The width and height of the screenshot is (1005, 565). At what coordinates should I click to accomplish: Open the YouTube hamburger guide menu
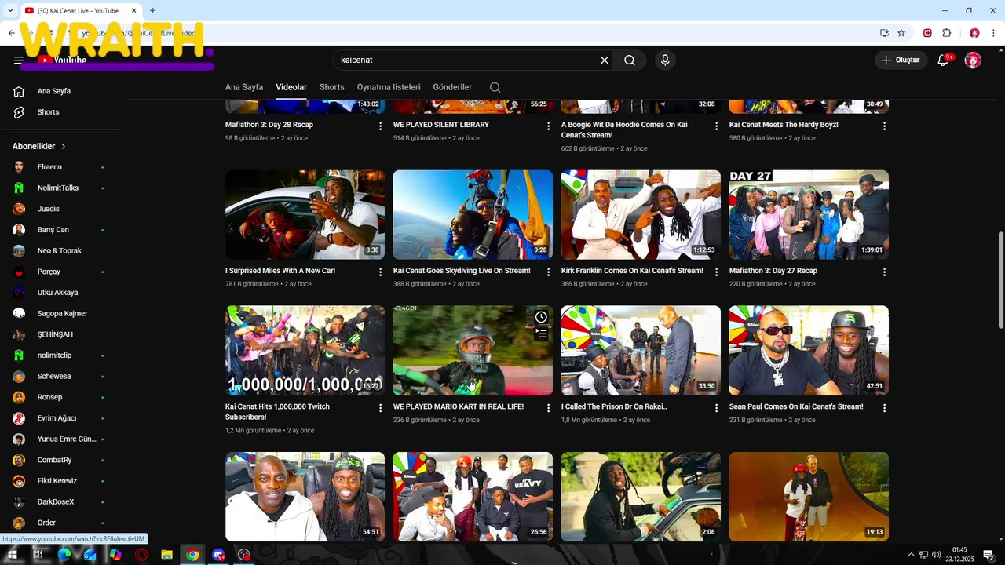[19, 60]
